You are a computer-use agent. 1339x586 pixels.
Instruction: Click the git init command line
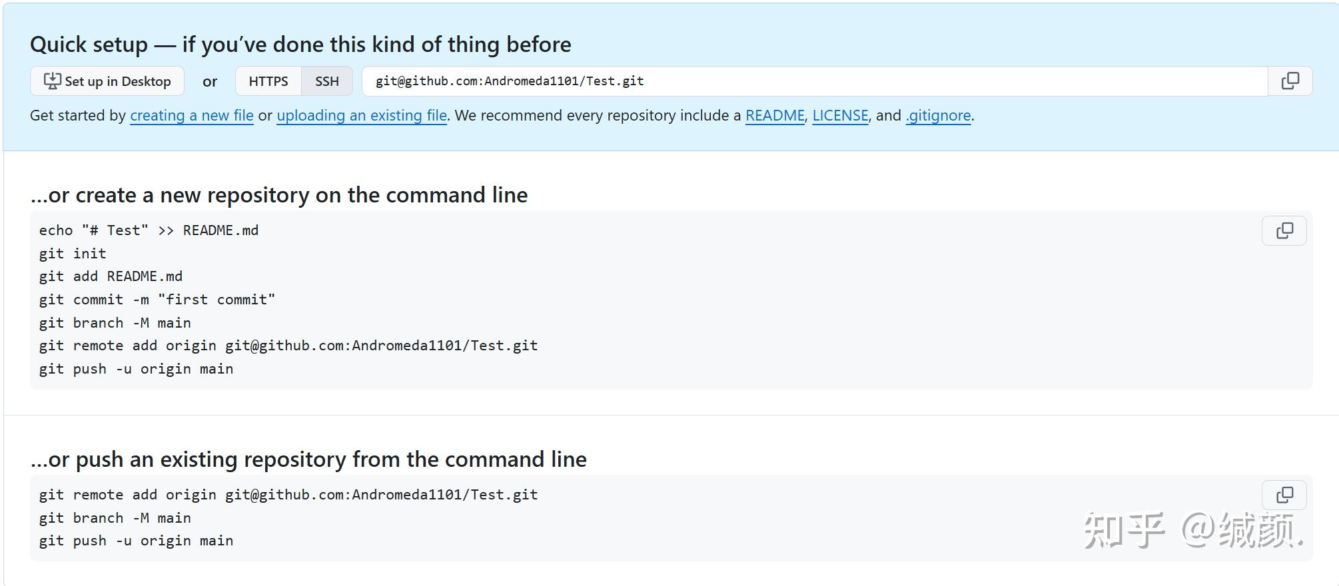click(x=73, y=254)
